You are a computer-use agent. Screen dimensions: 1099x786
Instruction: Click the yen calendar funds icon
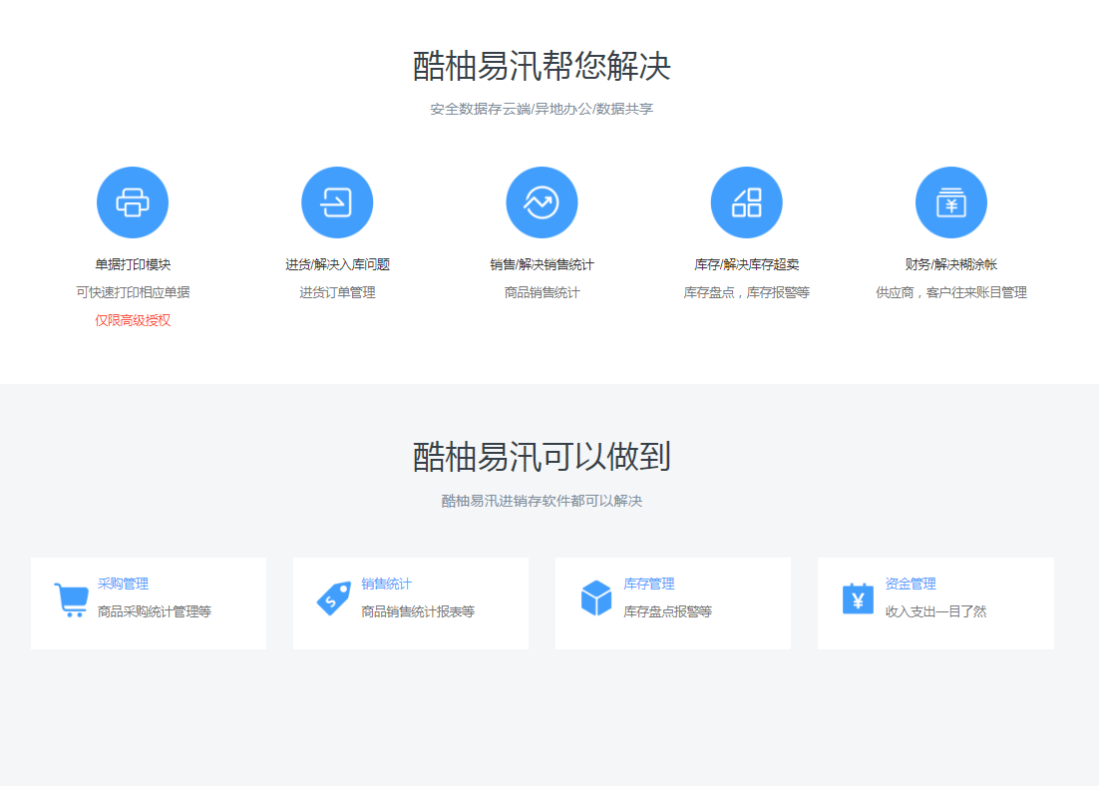[x=858, y=598]
